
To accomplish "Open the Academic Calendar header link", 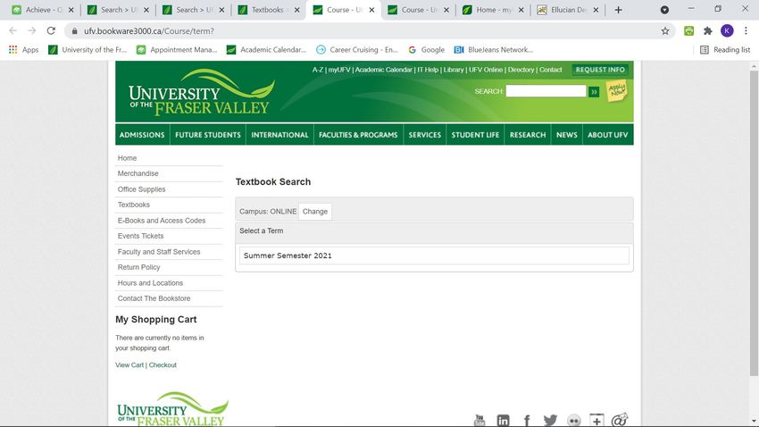I will [383, 70].
